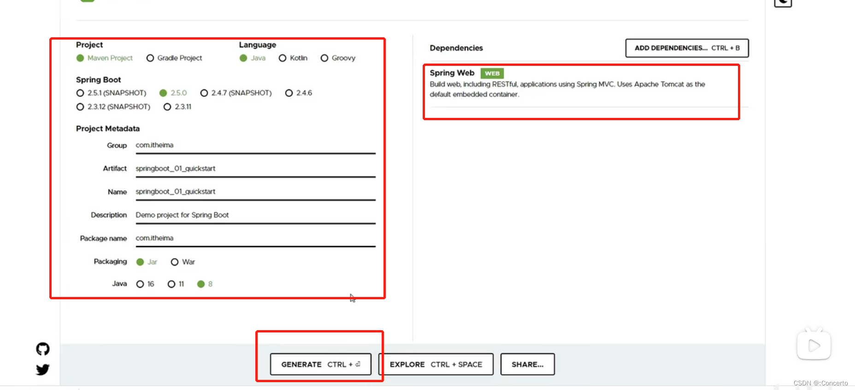Screen dimensions: 855x390
Task: Click the GENERATE button
Action: point(321,364)
